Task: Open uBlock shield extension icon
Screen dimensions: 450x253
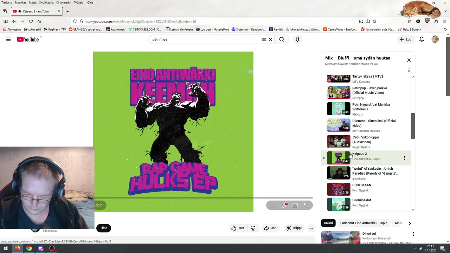Action: [x=427, y=21]
